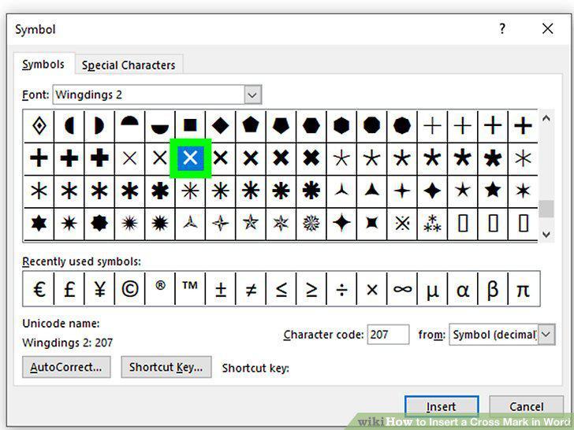574x430 pixels.
Task: Select the black square symbol
Action: coord(190,126)
